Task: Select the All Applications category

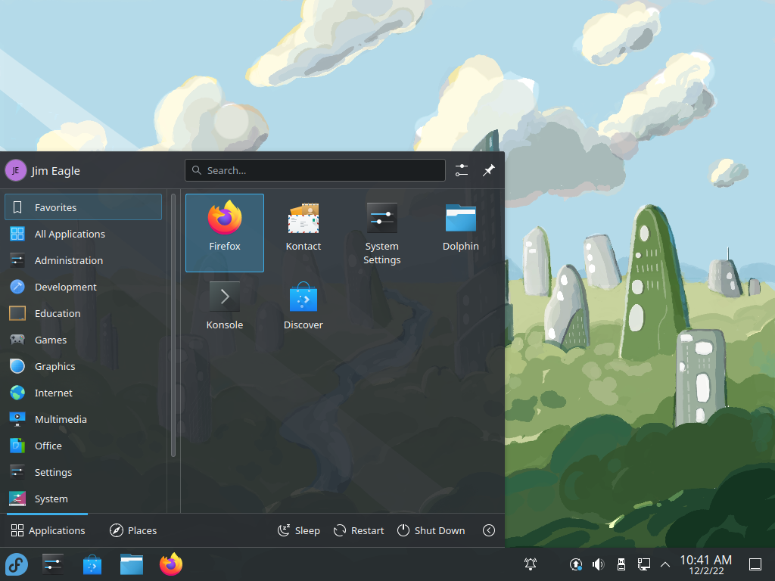Action: (x=83, y=234)
